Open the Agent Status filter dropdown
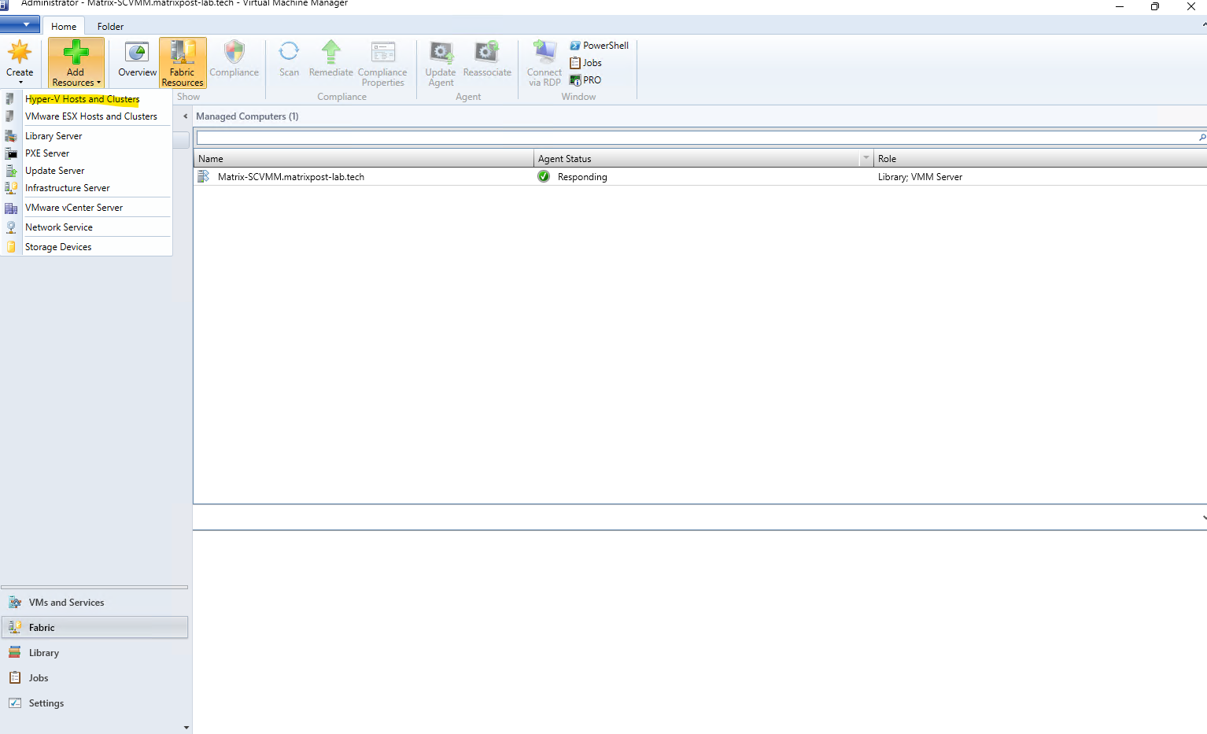1207x734 pixels. (x=866, y=159)
